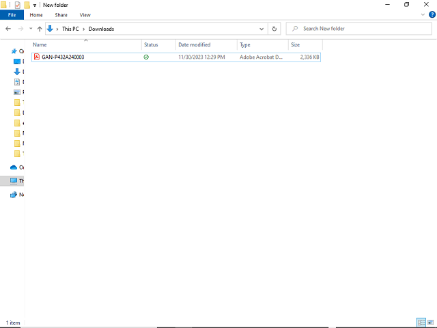Click the Forward navigation arrow
The height and width of the screenshot is (328, 437).
20,29
